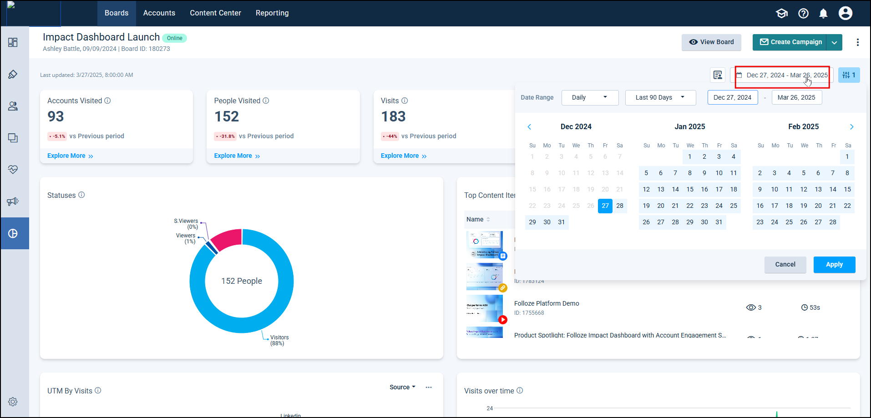
Task: Click the Apply button
Action: [x=834, y=264]
